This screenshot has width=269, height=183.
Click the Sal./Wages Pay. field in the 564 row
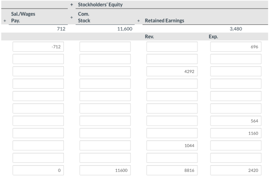point(38,121)
